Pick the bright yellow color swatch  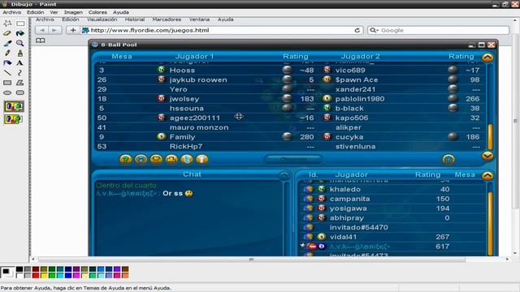(x=44, y=275)
